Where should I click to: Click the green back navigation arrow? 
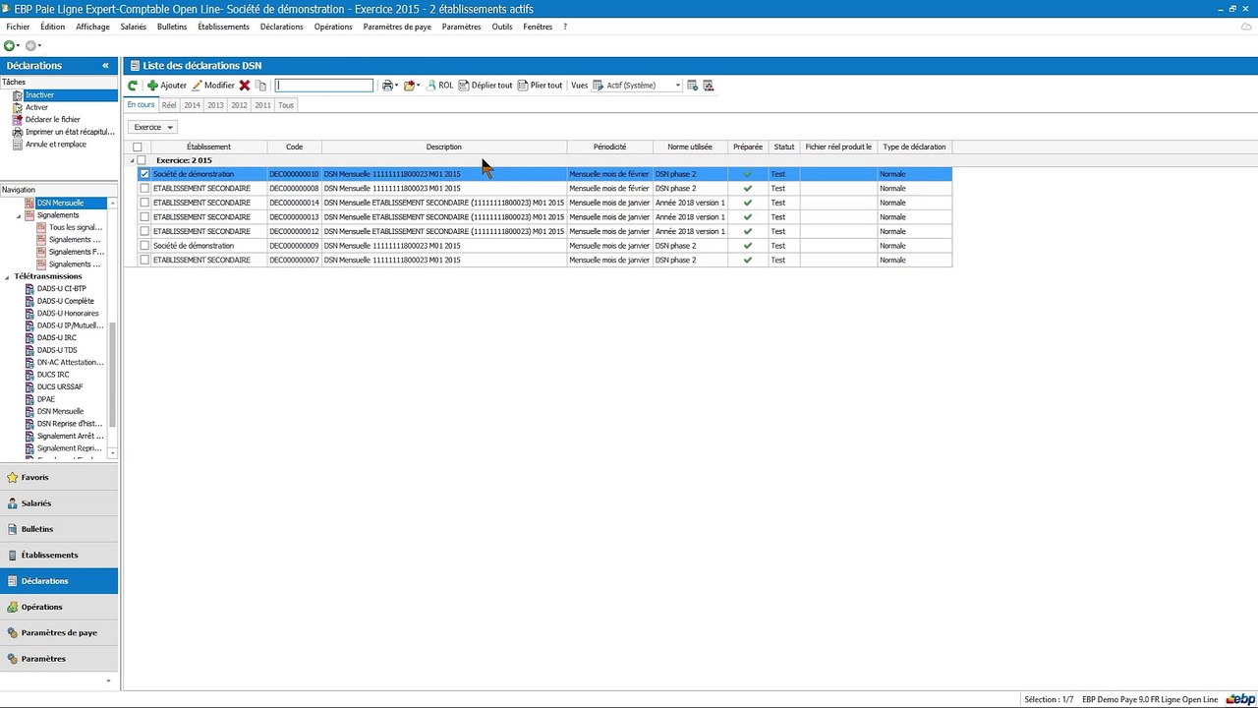(9, 46)
